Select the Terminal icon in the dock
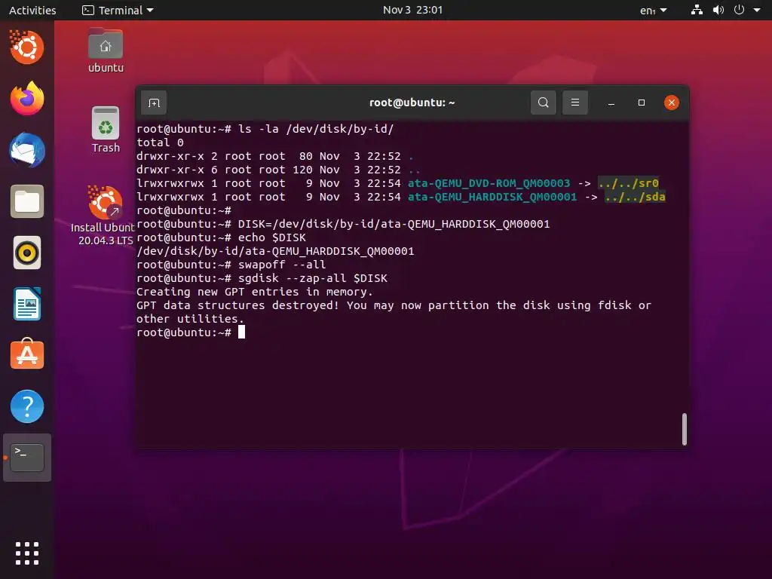This screenshot has width=772, height=579. coord(27,458)
